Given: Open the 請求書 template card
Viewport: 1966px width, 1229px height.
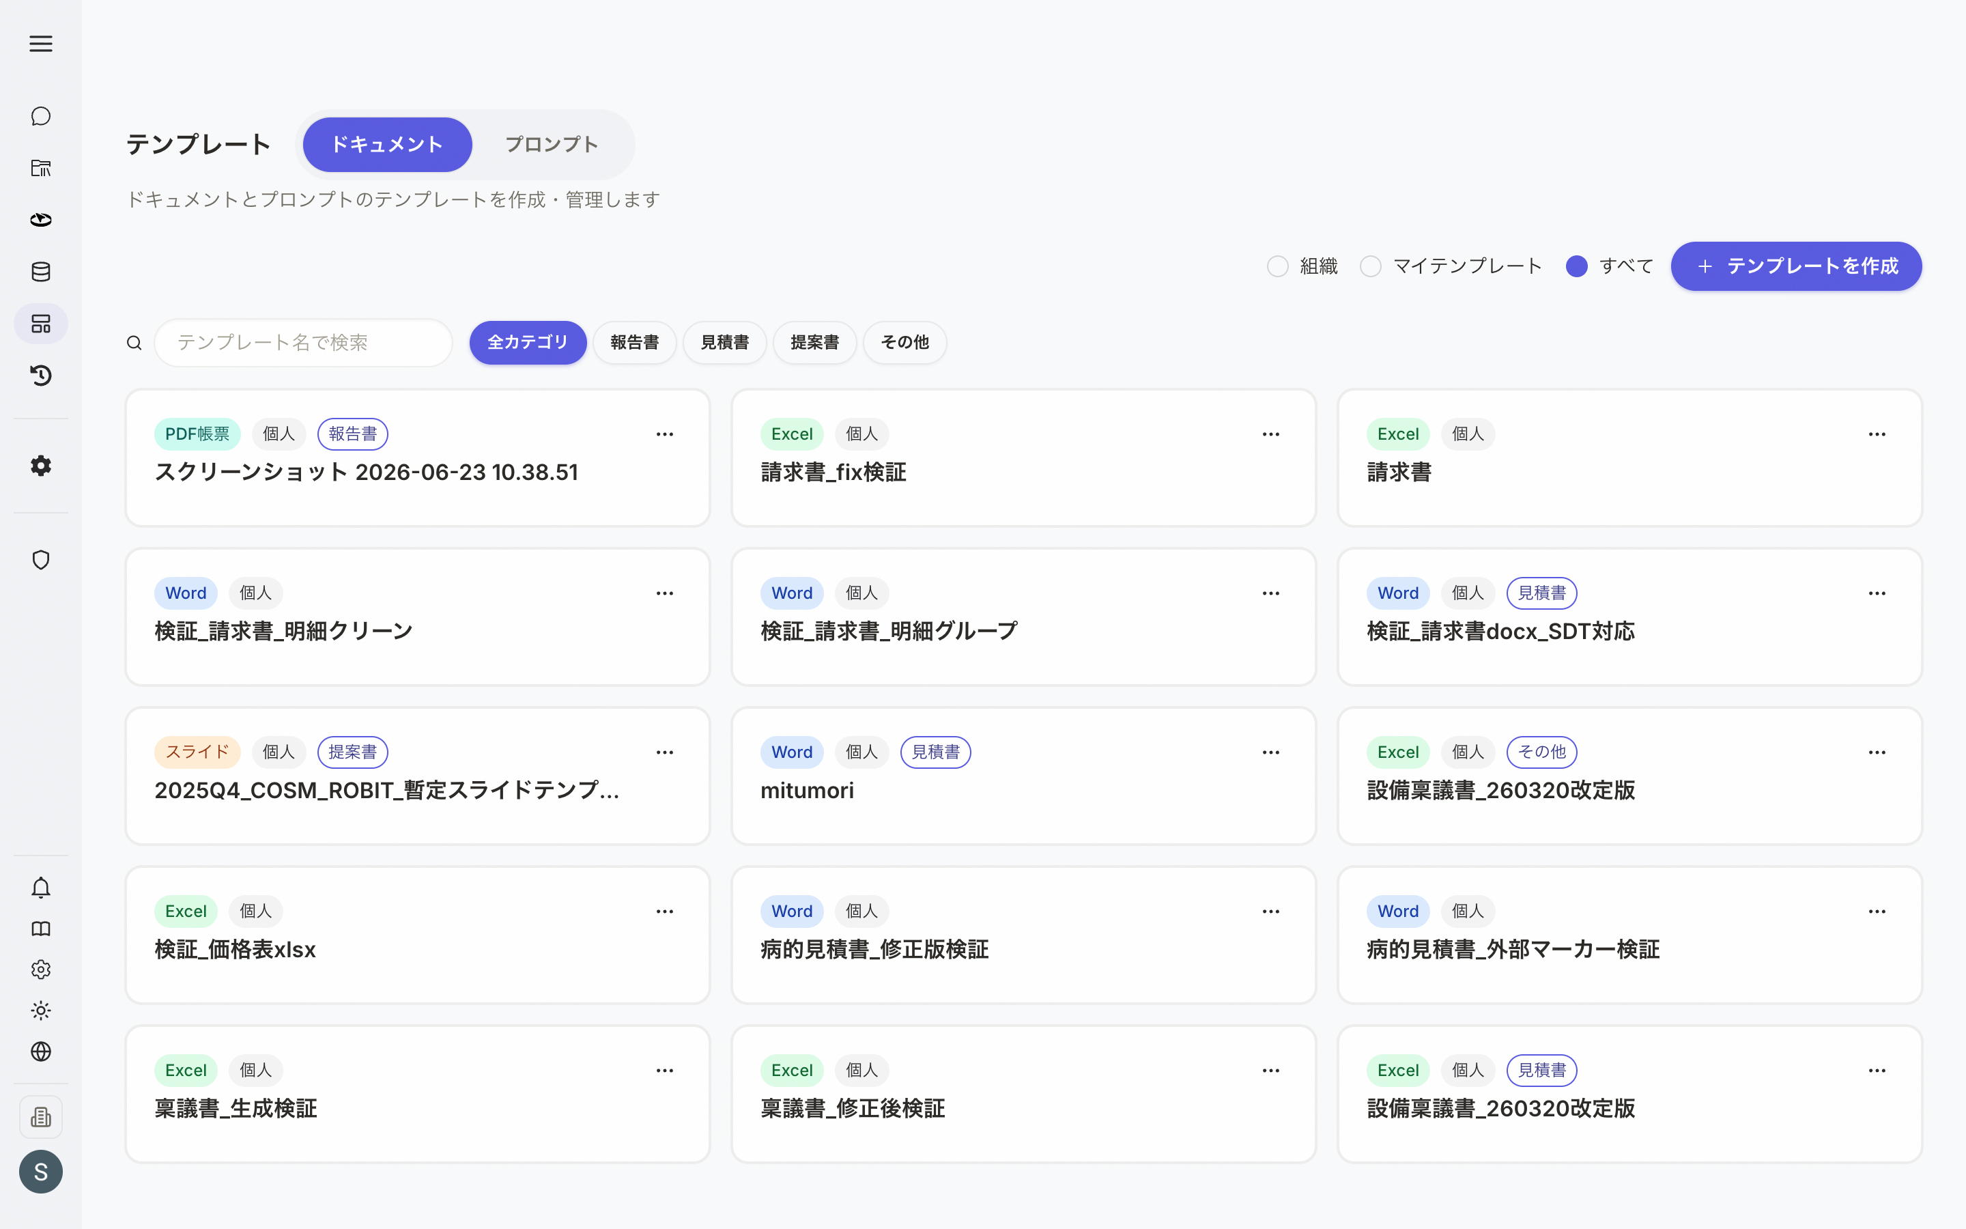Looking at the screenshot, I should (1629, 457).
